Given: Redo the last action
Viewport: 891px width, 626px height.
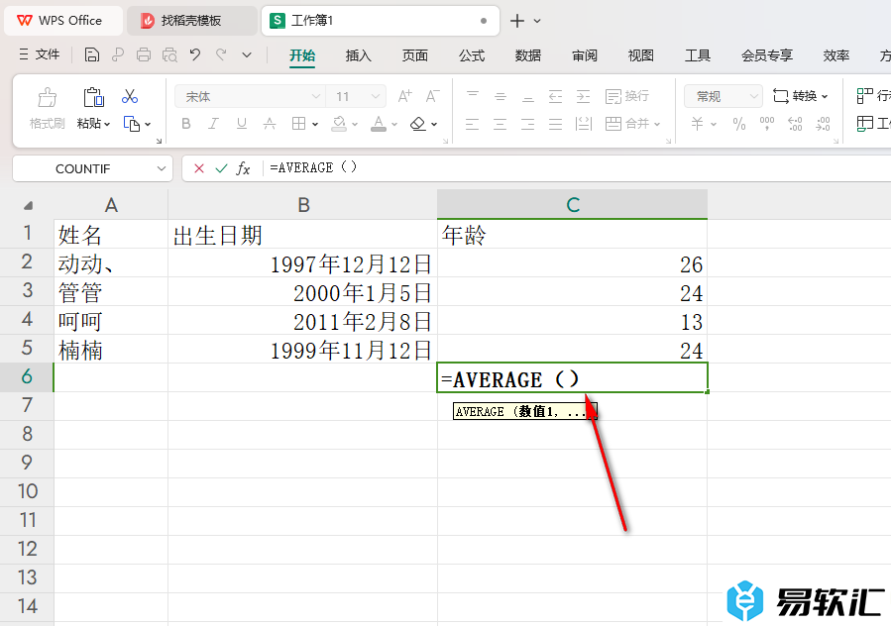Looking at the screenshot, I should point(221,54).
